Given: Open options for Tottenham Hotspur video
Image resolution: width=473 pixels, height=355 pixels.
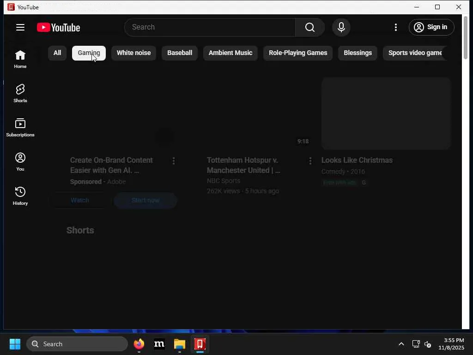Looking at the screenshot, I should (x=310, y=161).
